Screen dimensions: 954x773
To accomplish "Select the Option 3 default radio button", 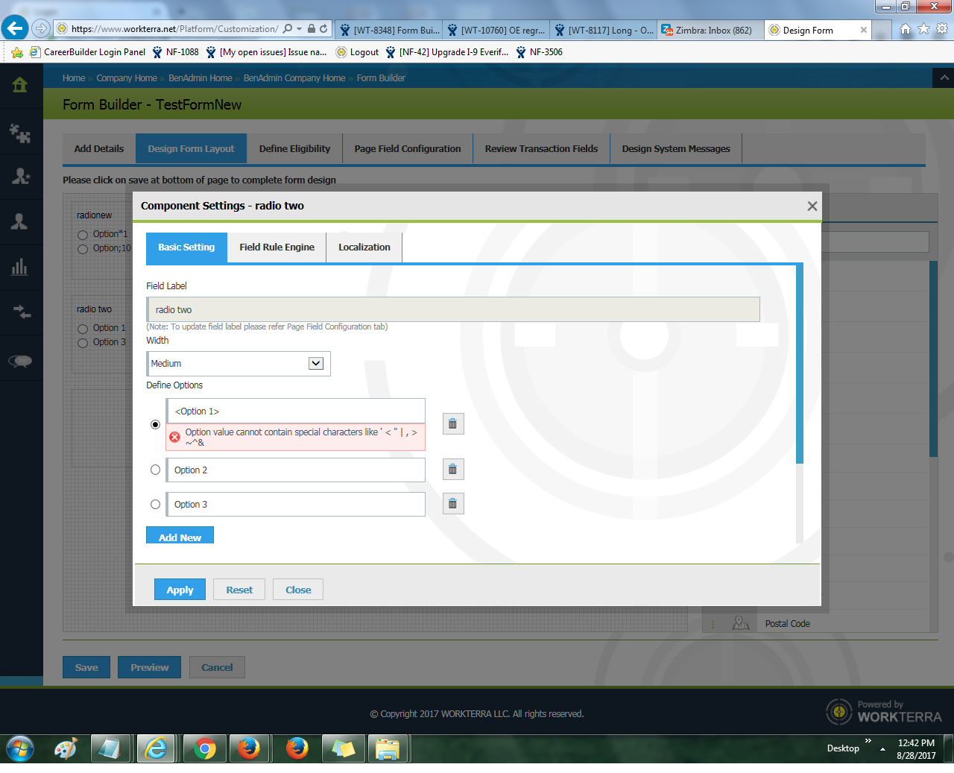I will coord(155,505).
